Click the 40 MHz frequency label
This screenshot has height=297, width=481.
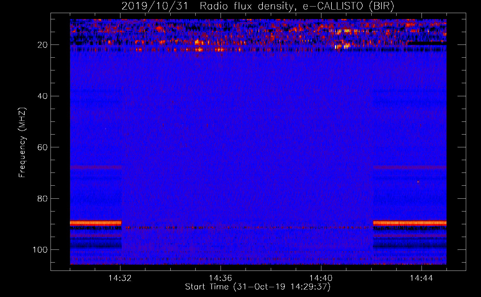pyautogui.click(x=43, y=96)
